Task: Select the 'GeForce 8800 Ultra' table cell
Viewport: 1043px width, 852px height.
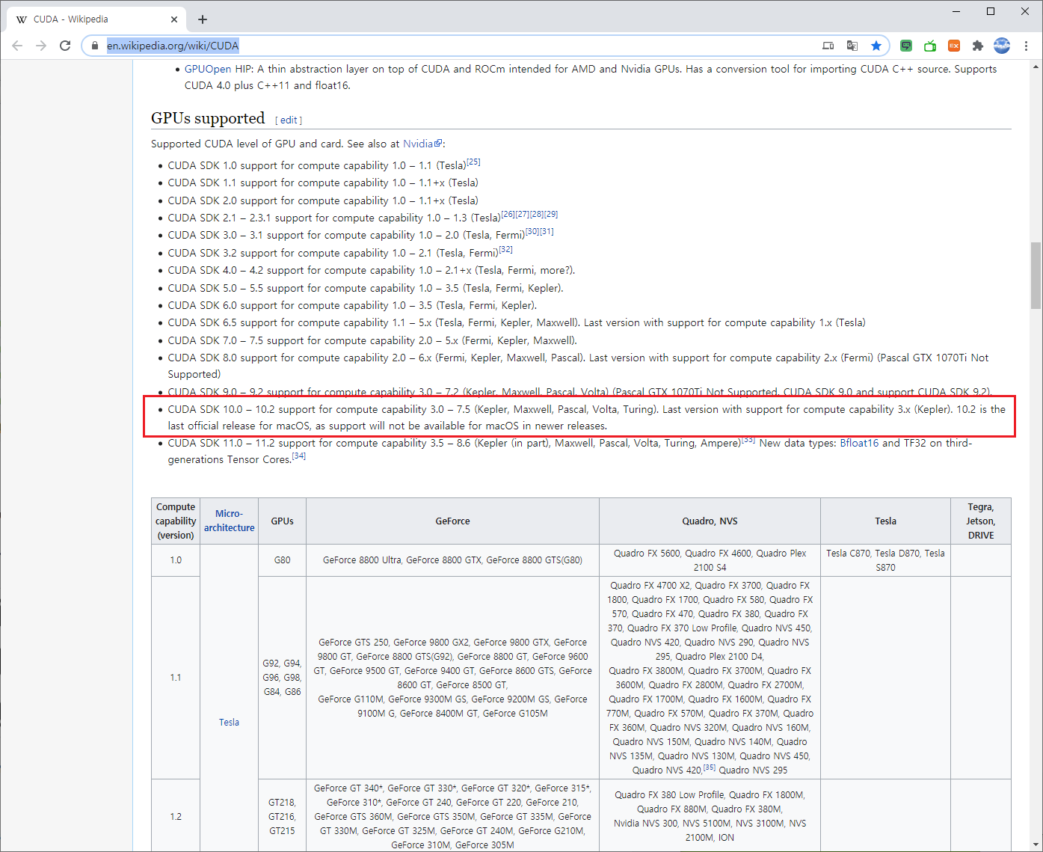Action: (x=452, y=560)
